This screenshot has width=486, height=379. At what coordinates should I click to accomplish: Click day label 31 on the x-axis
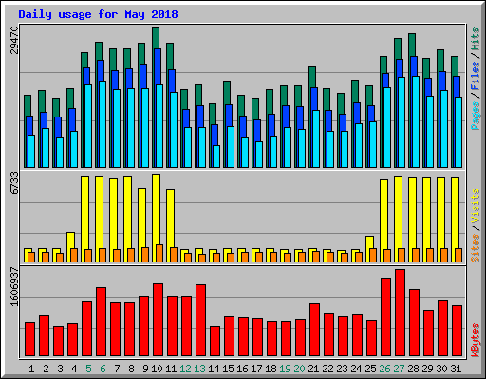456,369
